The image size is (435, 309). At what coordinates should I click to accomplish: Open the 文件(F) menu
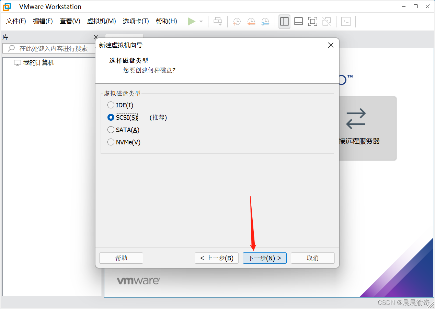tap(16, 21)
